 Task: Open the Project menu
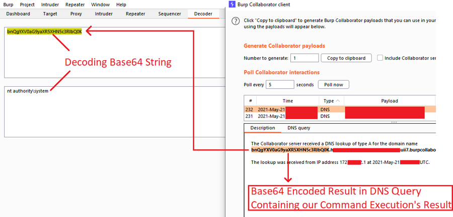(x=27, y=5)
